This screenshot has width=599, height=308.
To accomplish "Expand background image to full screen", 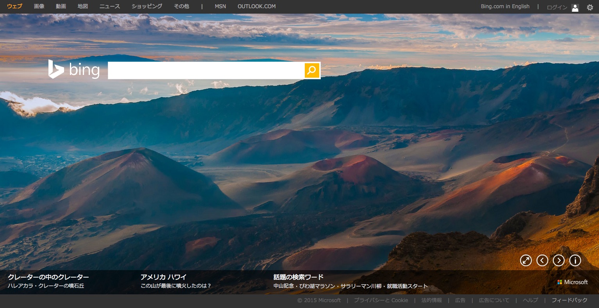I will [526, 260].
